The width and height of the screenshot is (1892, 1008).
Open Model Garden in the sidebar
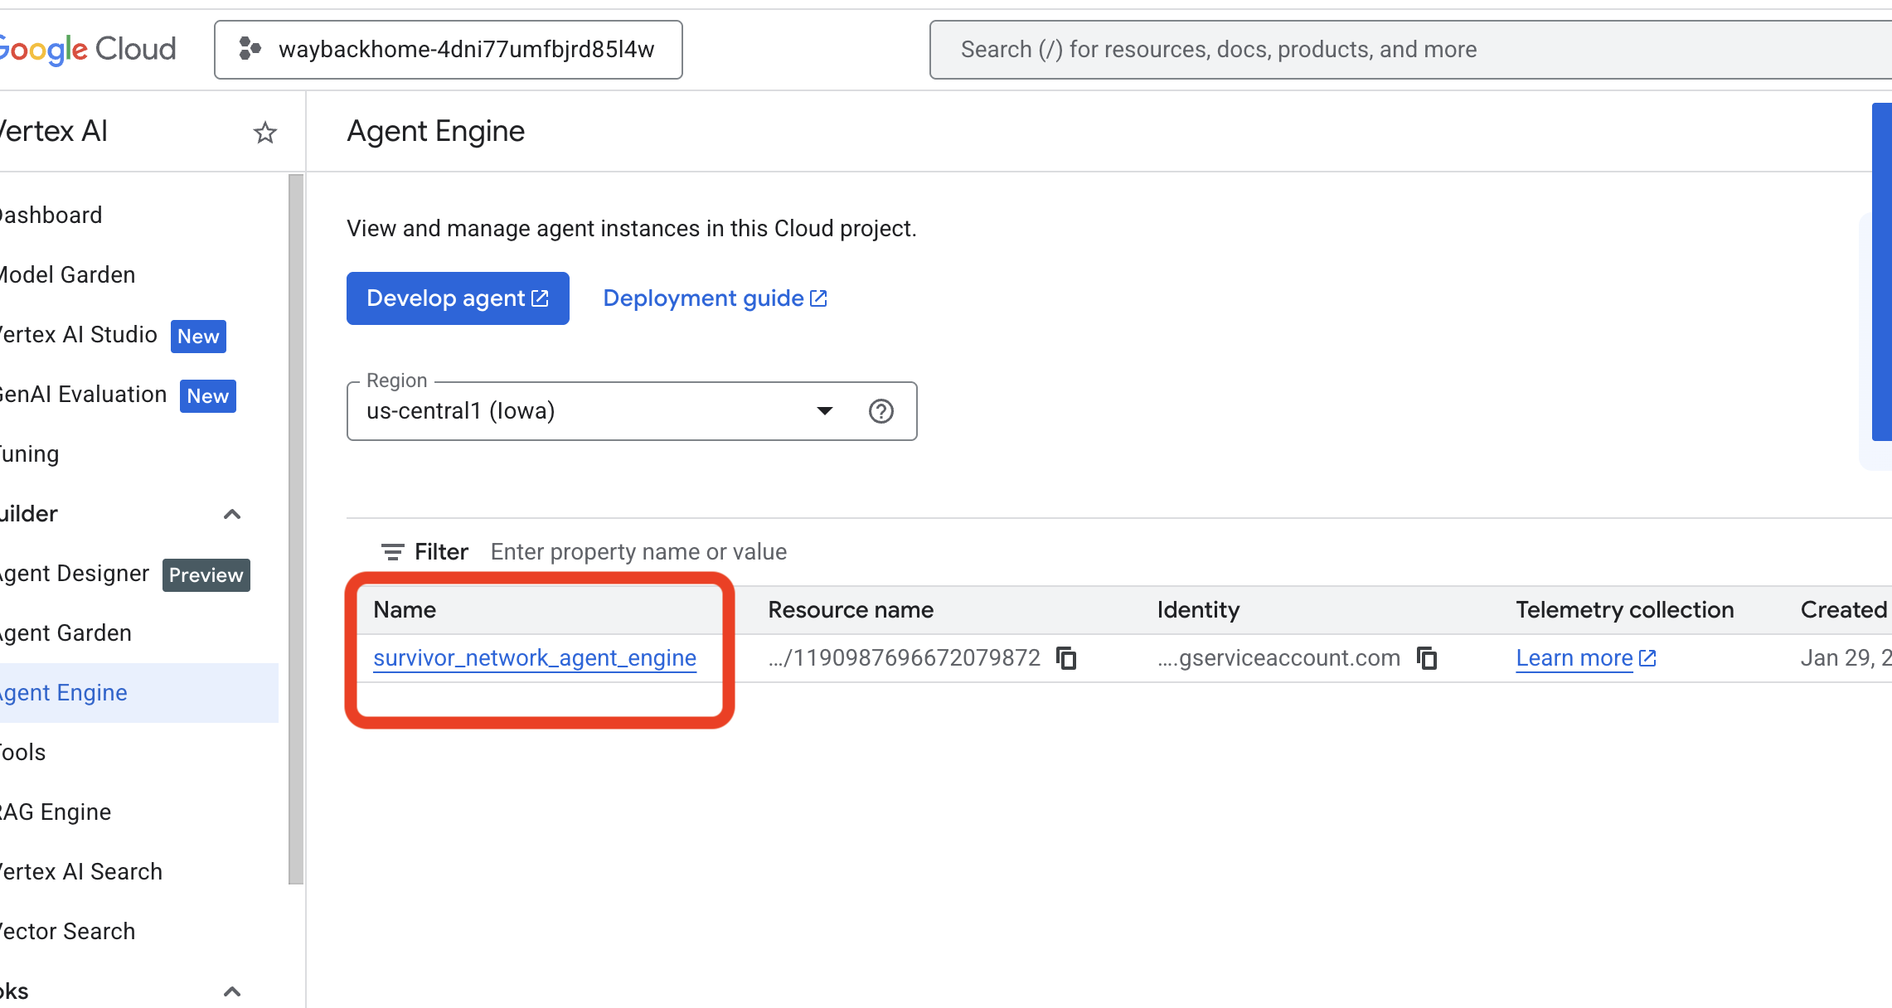tap(68, 275)
